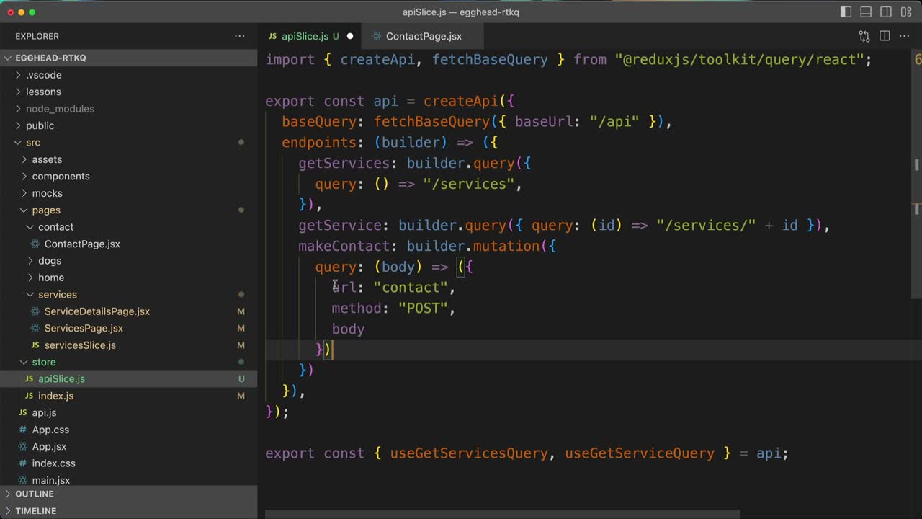
Task: Open servicesSlice.js from the explorer
Action: [79, 345]
